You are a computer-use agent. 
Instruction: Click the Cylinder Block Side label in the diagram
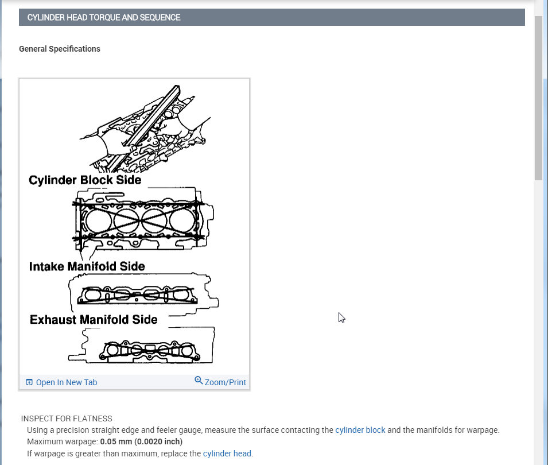[85, 179]
